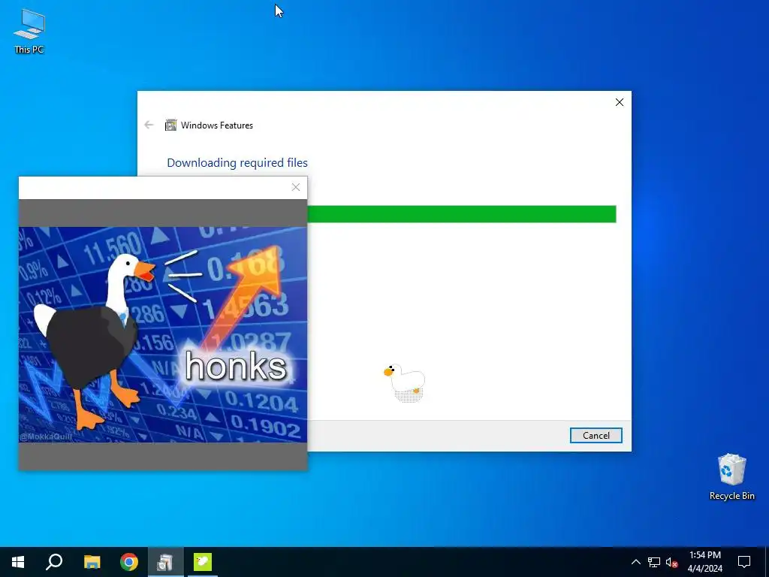The image size is (769, 577).
Task: Click the desktop goose walking on screen
Action: [x=405, y=382]
